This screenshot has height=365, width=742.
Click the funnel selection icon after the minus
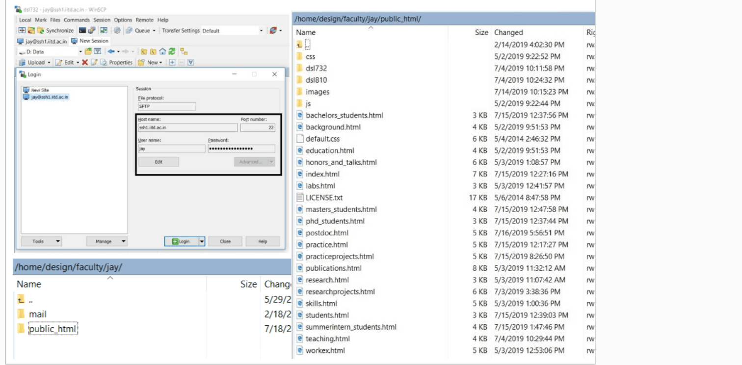191,63
